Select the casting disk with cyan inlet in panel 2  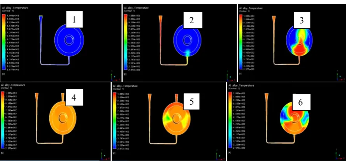pos(187,40)
